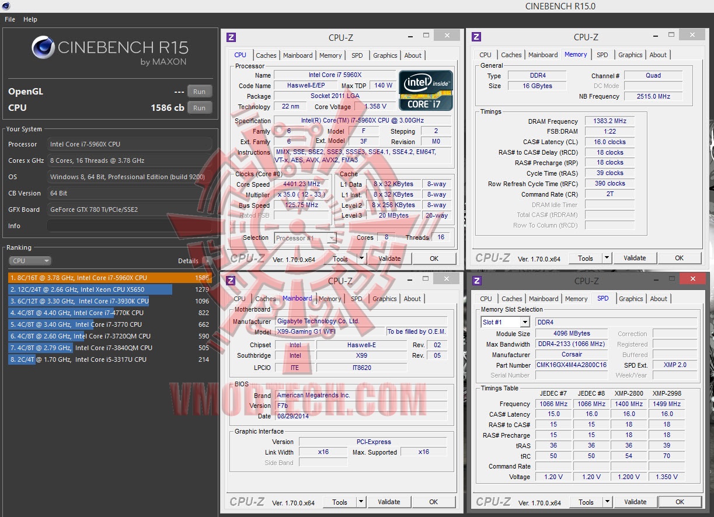The width and height of the screenshot is (714, 517).
Task: Switch to Graphics tab in top-left CPU-Z window
Action: [x=385, y=55]
